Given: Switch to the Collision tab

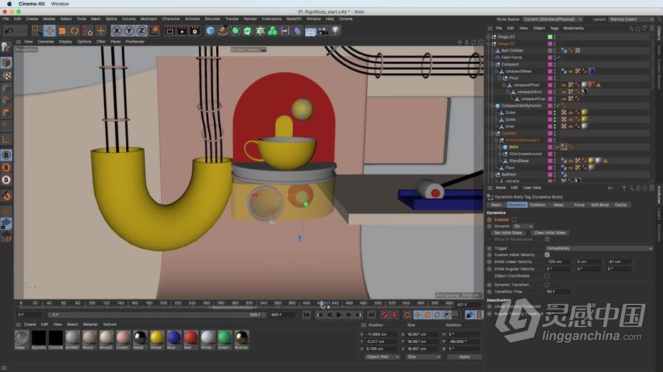Looking at the screenshot, I should (x=538, y=205).
